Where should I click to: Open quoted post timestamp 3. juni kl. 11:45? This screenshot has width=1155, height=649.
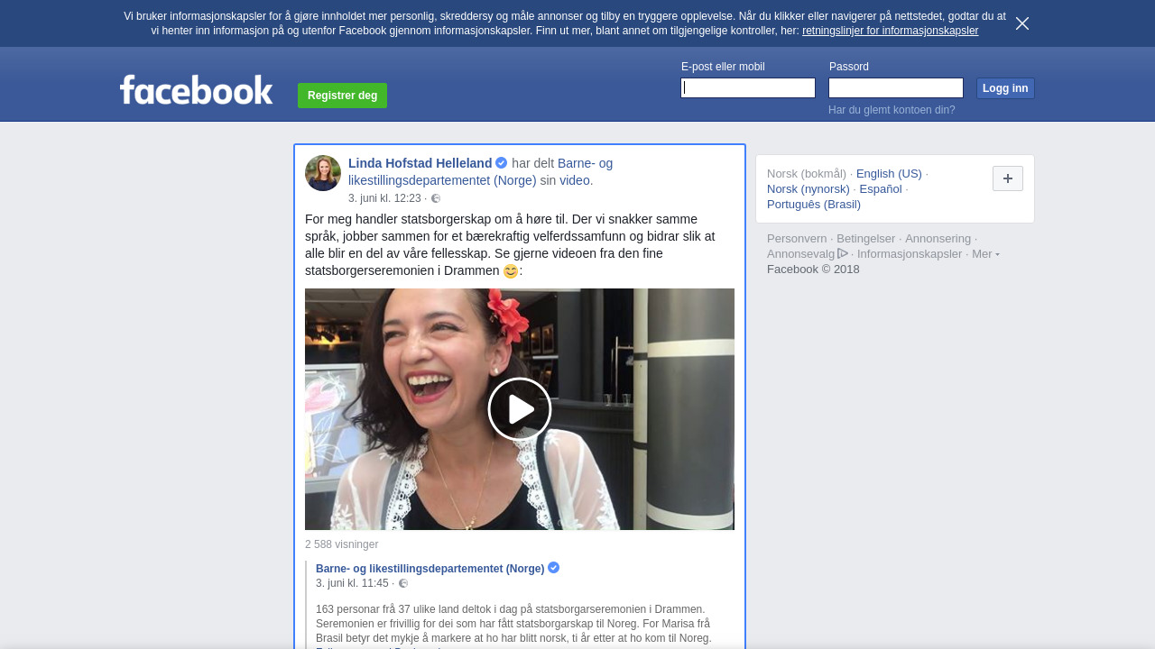tap(352, 583)
